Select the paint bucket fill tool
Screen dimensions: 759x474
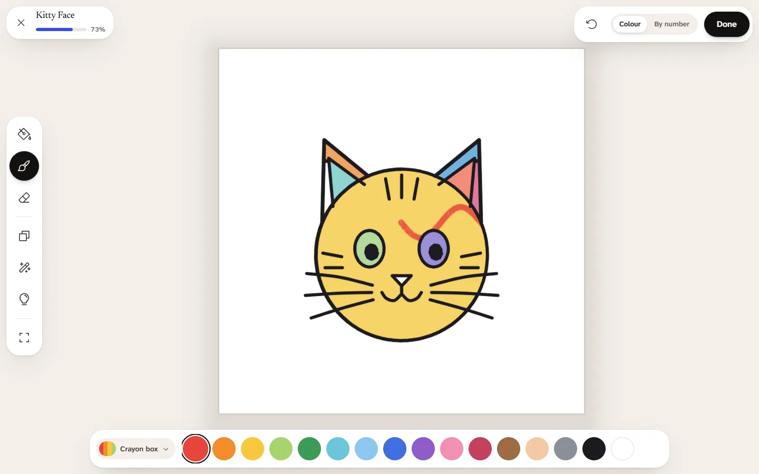coord(24,134)
